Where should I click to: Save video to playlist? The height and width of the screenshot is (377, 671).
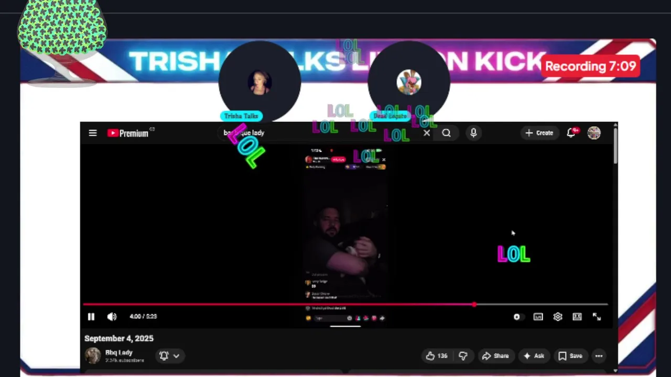(x=570, y=356)
